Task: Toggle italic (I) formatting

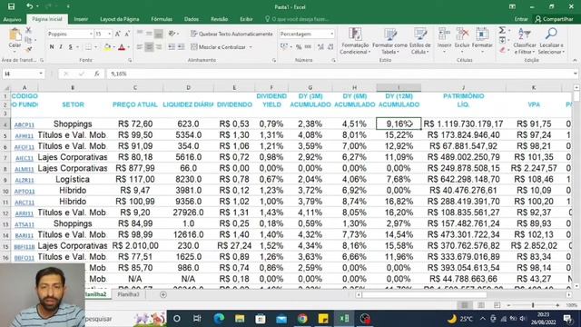Action: coord(61,47)
